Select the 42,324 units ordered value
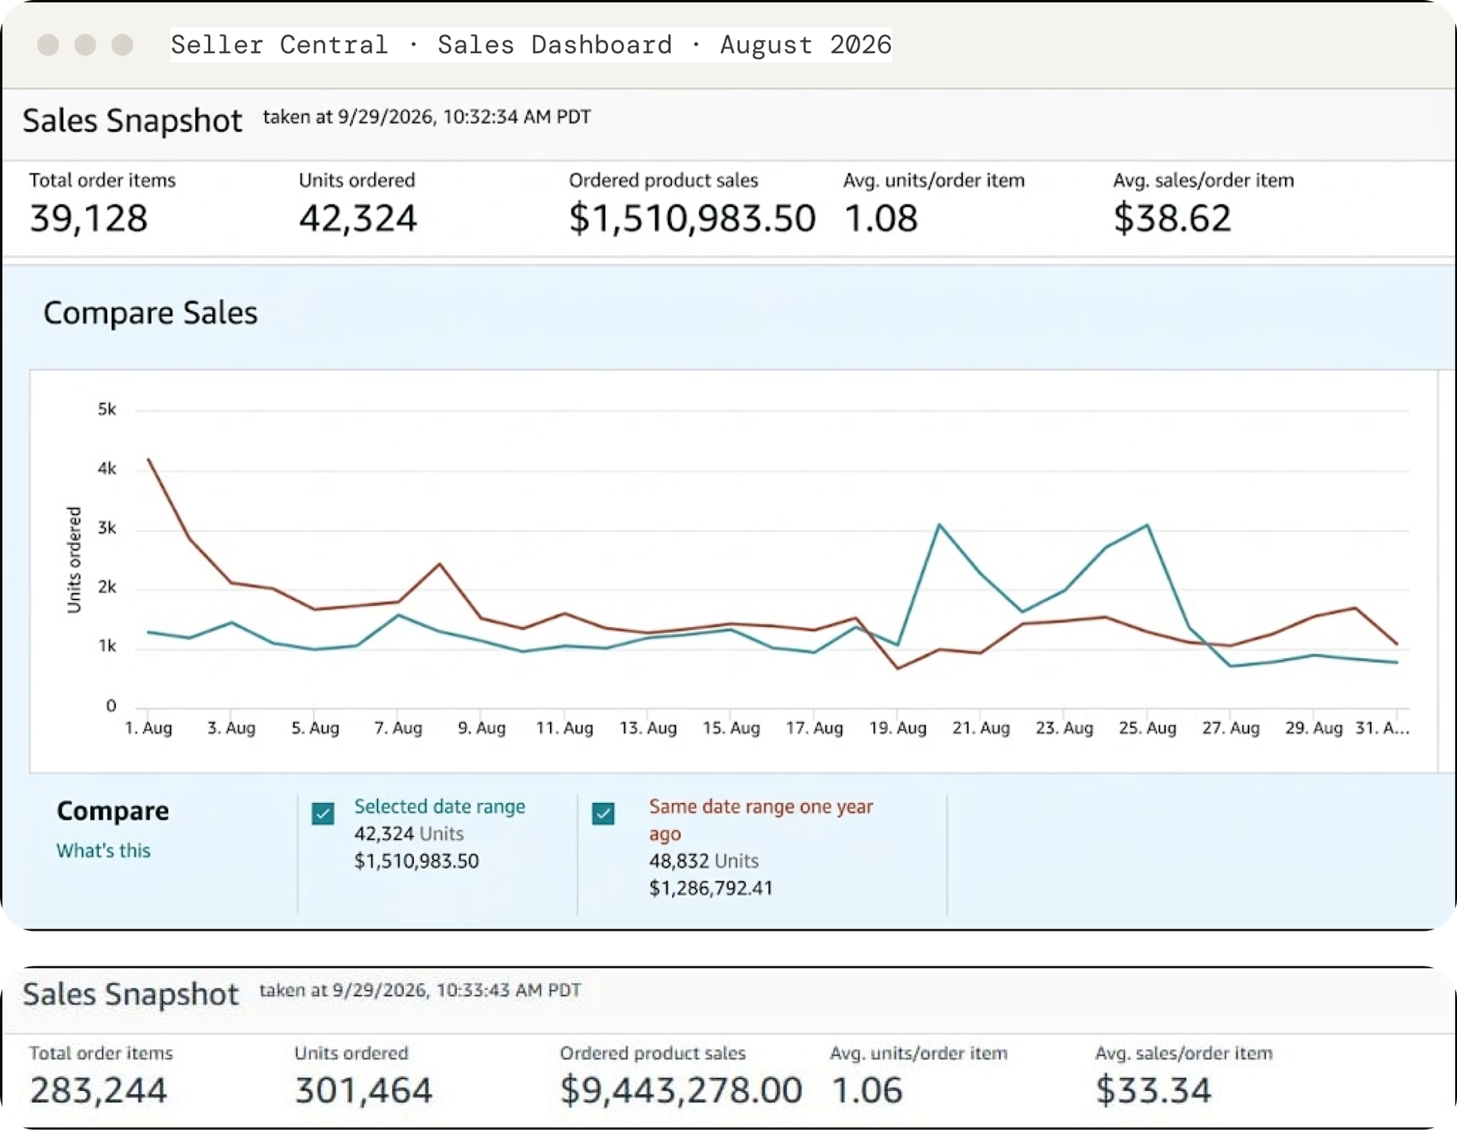 [357, 218]
